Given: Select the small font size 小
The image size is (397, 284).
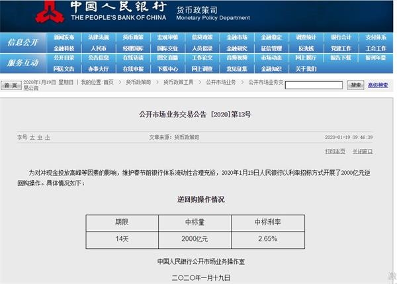Looking at the screenshot, I should [x=47, y=137].
